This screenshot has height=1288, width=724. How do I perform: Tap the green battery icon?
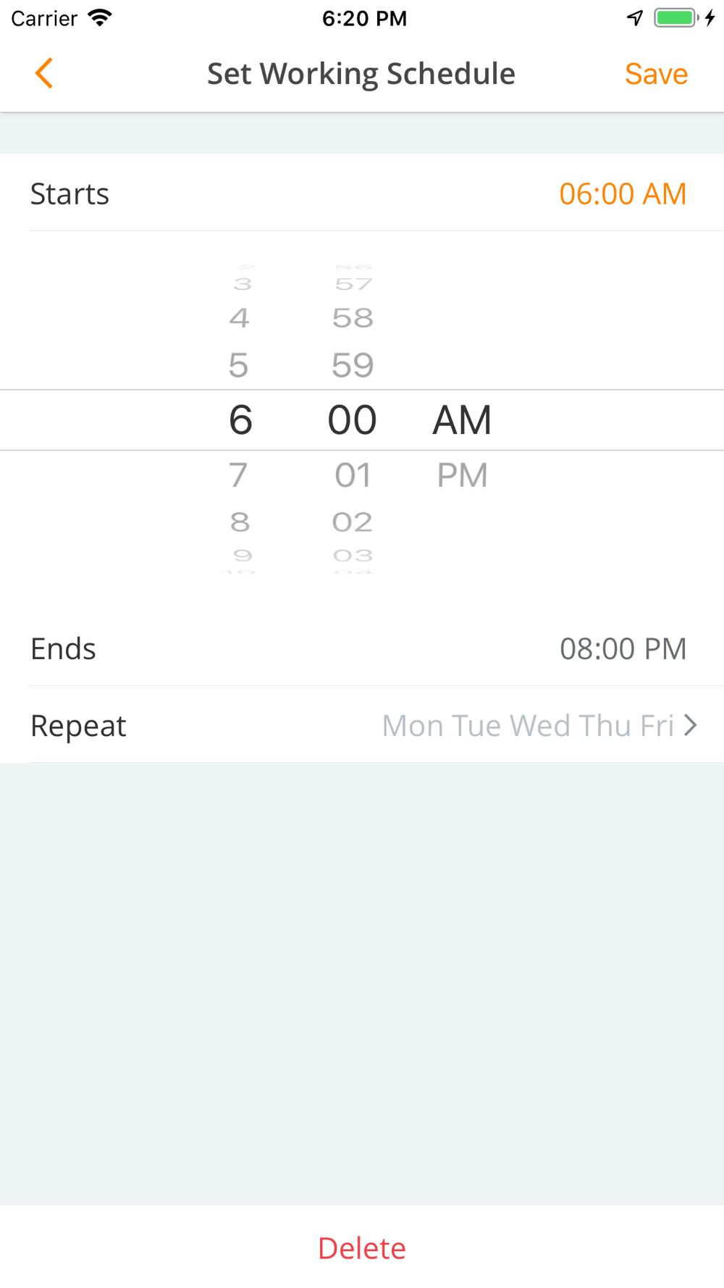pos(676,18)
